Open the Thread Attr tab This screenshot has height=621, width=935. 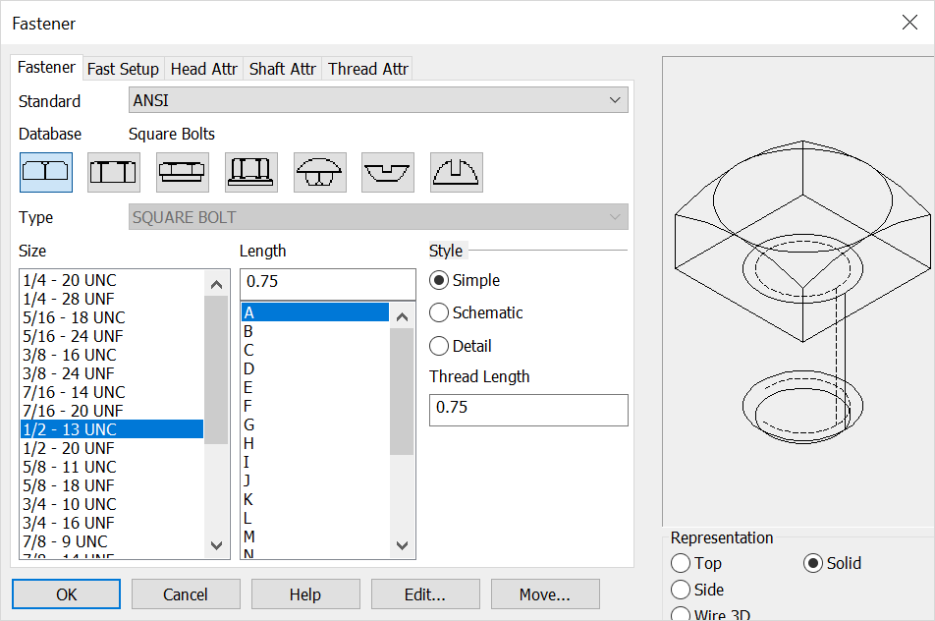point(367,69)
